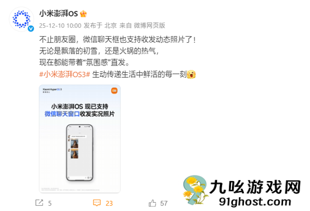Click the comment count 23

click(x=109, y=203)
